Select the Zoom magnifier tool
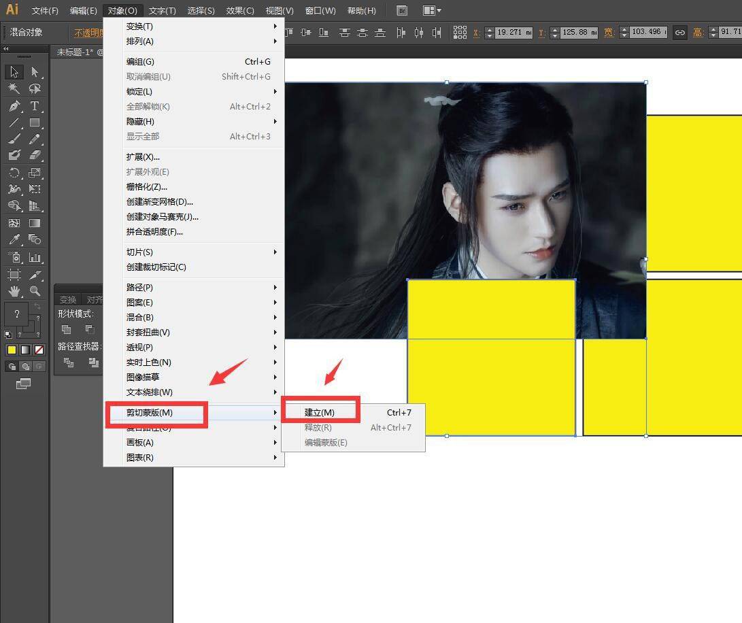 [x=35, y=291]
